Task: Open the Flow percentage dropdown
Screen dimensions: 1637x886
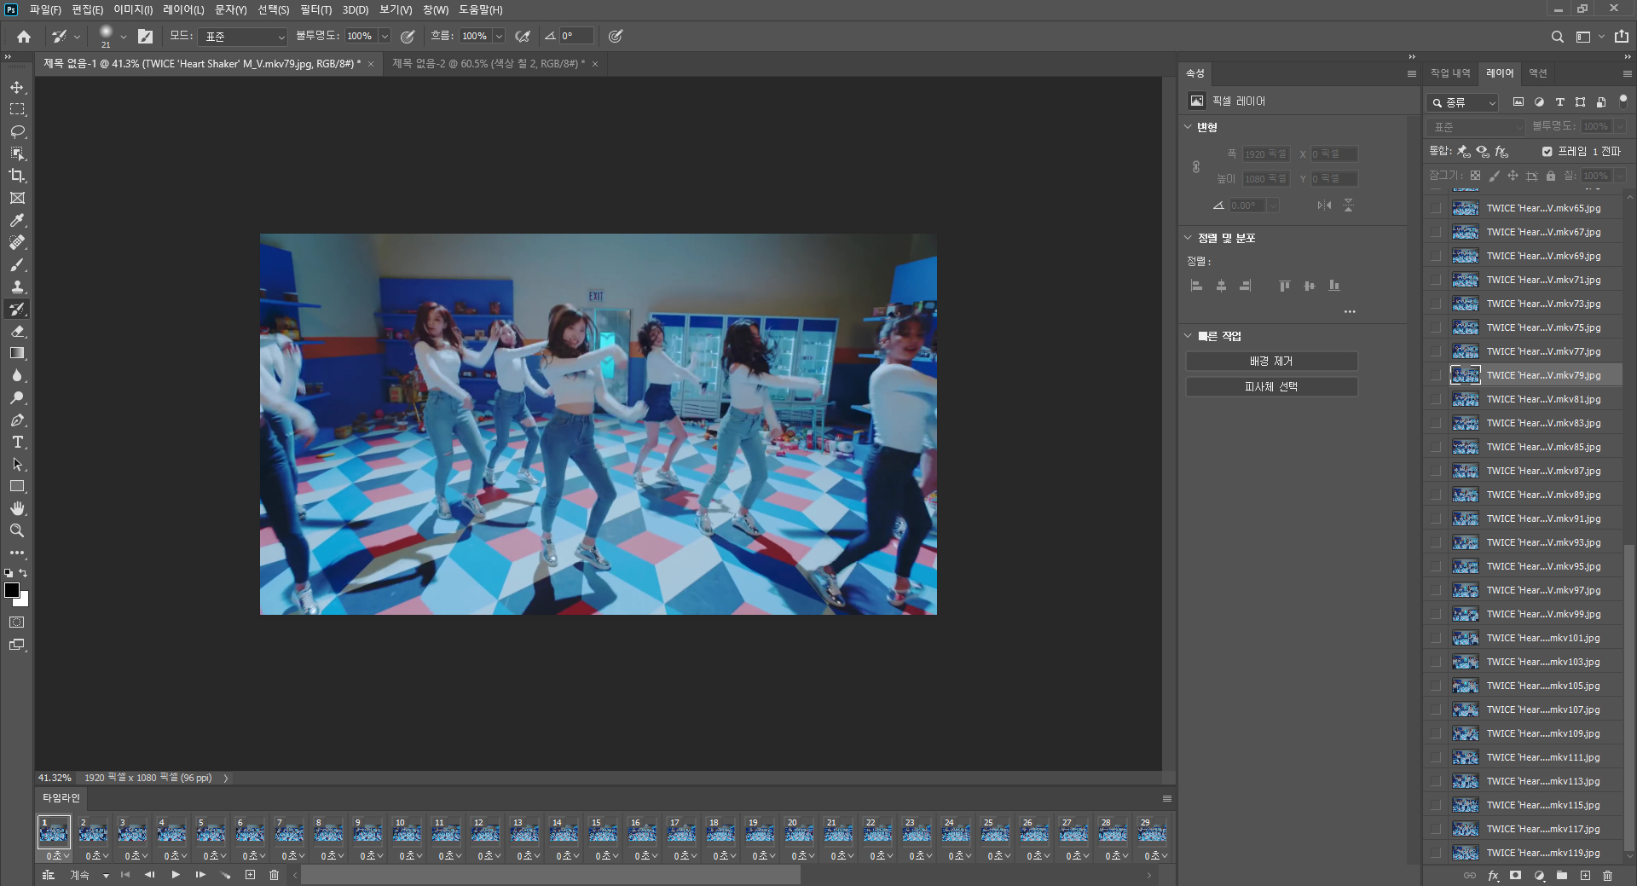Action: tap(499, 37)
